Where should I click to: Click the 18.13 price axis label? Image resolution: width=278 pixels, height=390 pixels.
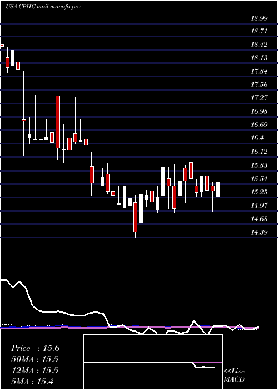[259, 58]
